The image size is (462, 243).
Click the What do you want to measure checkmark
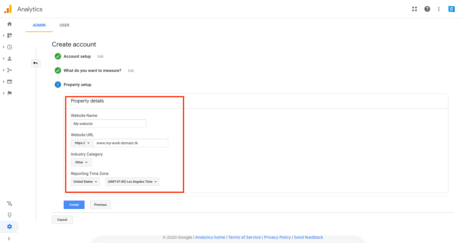click(x=58, y=70)
